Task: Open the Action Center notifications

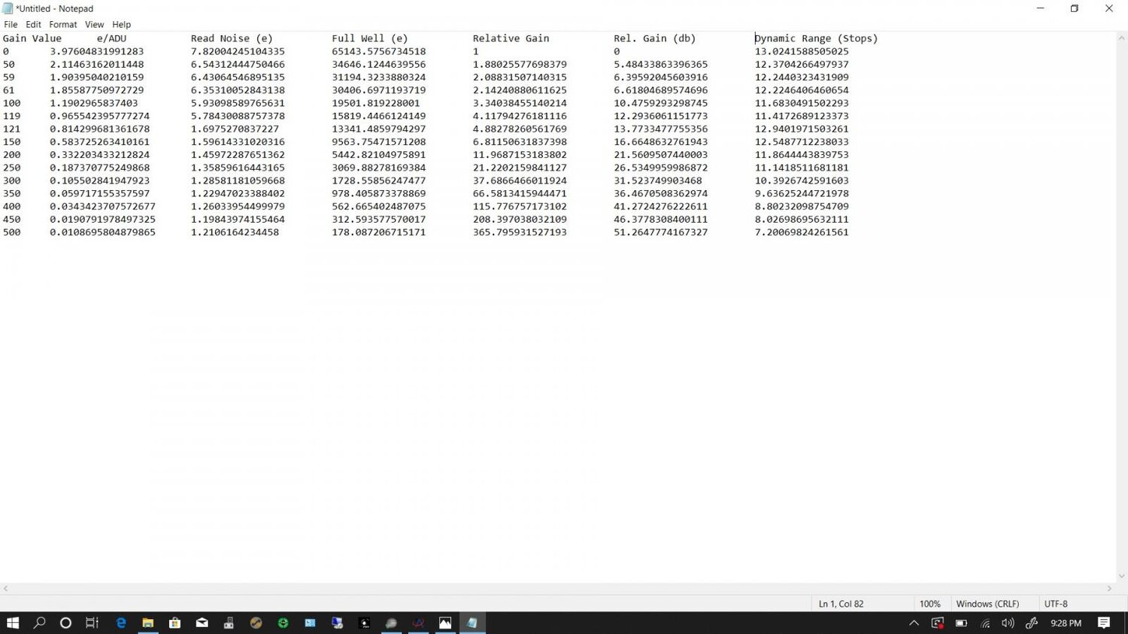Action: [x=1104, y=623]
